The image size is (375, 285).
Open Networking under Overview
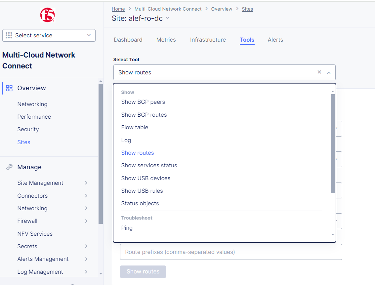(32, 104)
